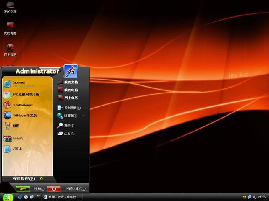Viewport: 269px width, 201px height.
Task: Click the globe Quick Launch icon
Action: 26,197
